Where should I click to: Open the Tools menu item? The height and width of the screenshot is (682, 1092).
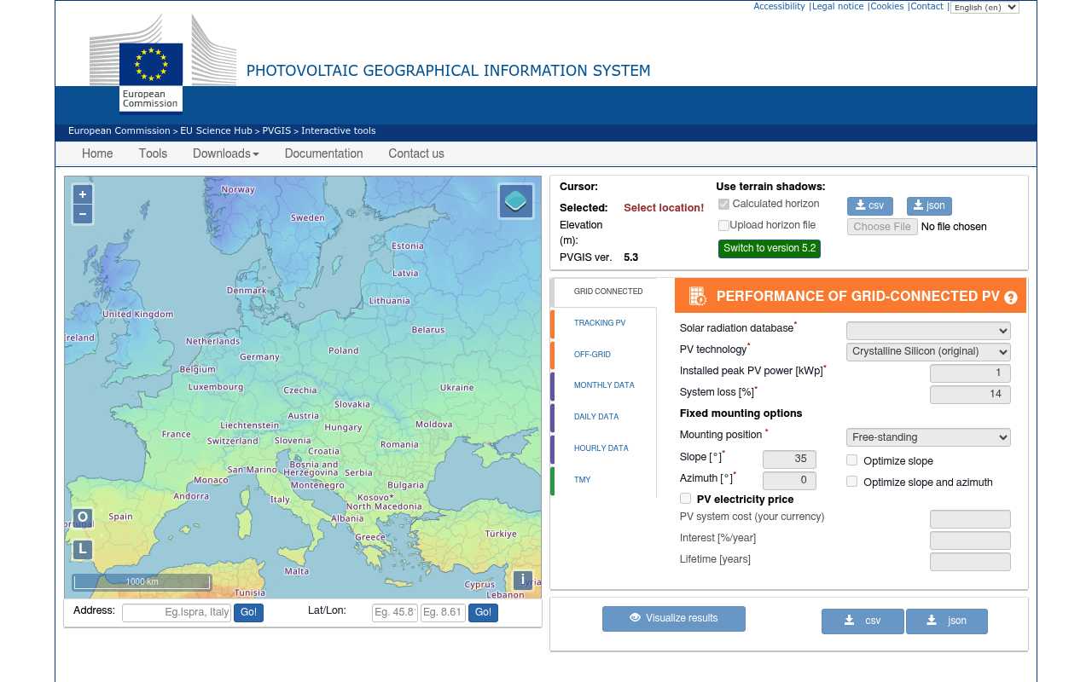point(153,153)
